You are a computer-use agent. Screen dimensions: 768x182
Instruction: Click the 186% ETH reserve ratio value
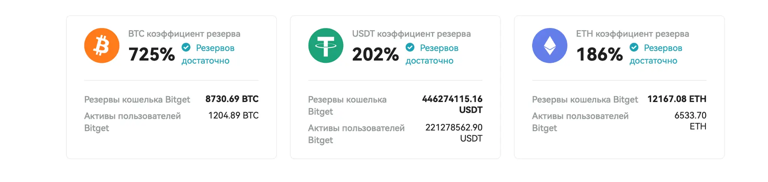pyautogui.click(x=599, y=55)
